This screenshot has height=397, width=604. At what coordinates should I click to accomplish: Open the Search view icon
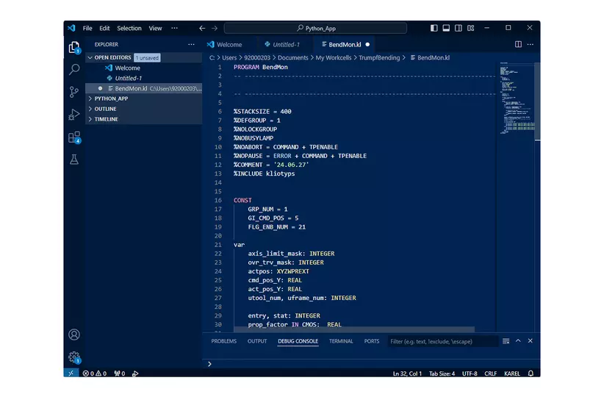[74, 70]
